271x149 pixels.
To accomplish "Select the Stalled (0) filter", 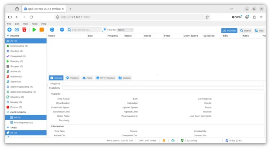I will [26, 82].
